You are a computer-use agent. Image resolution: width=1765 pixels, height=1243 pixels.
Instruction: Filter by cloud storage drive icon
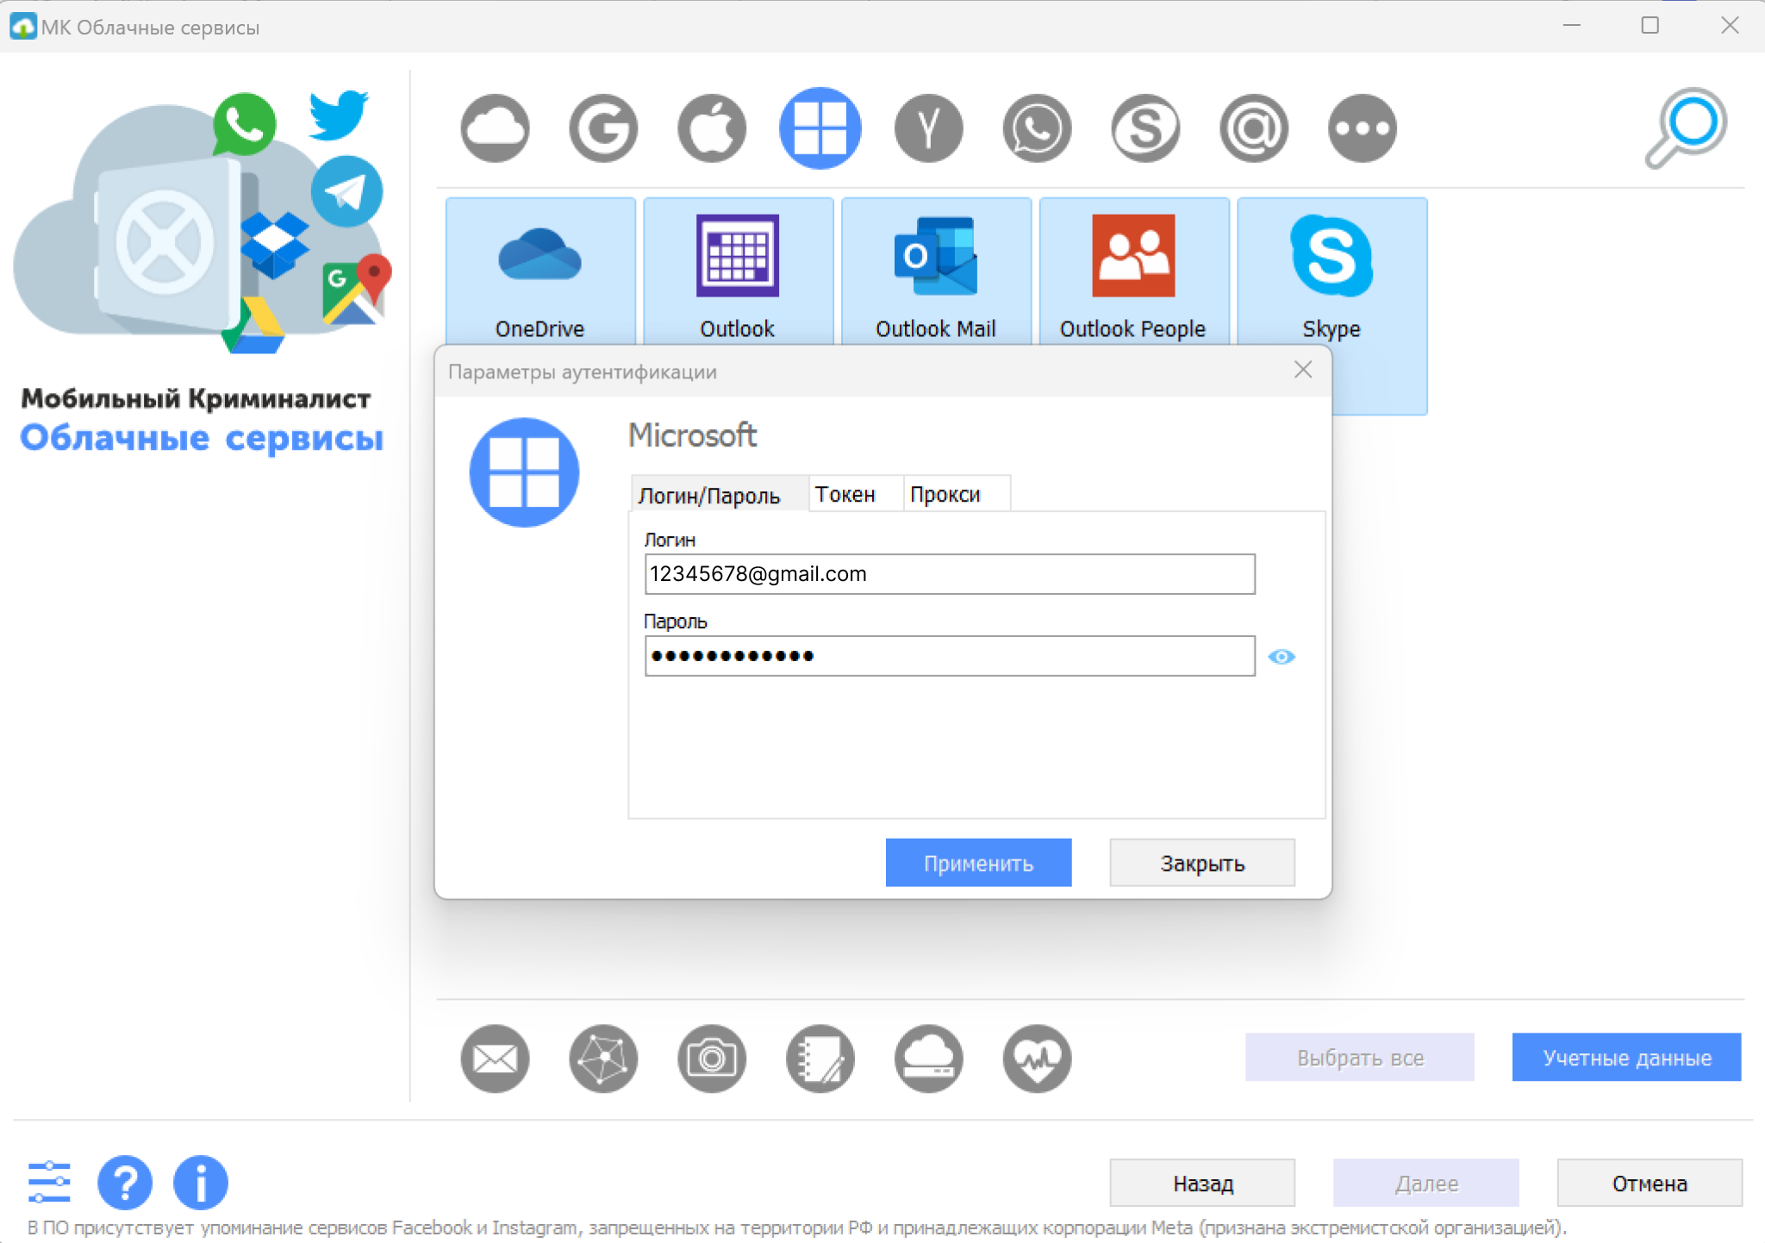(929, 1059)
